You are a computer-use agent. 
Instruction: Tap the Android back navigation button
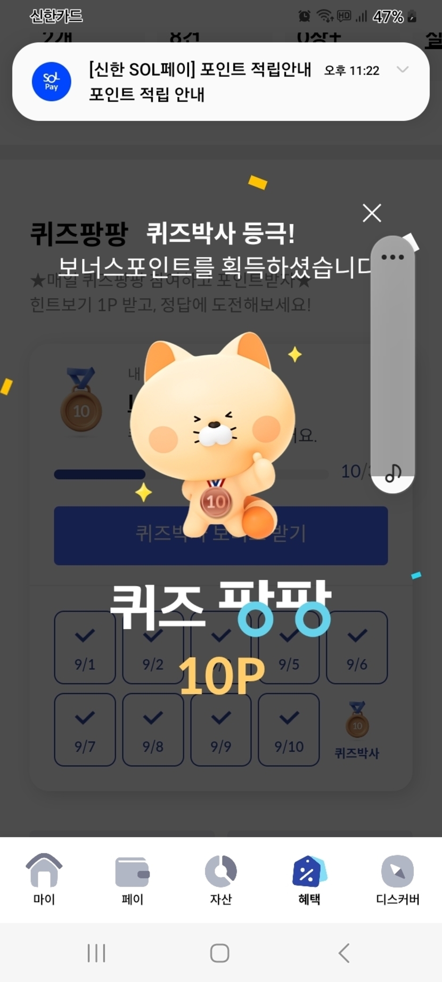(x=345, y=953)
